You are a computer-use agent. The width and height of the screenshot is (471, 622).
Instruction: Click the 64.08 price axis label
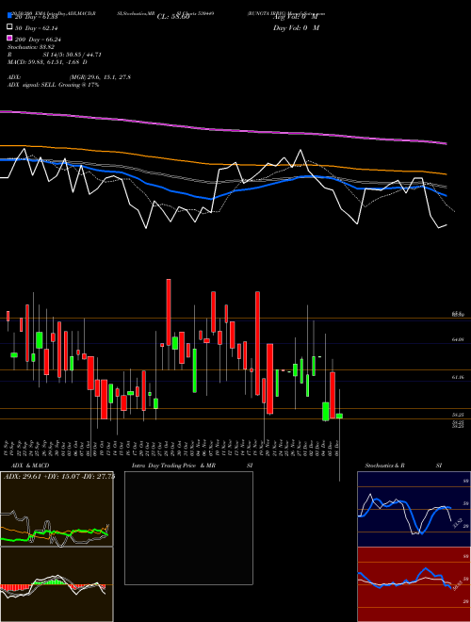(458, 339)
